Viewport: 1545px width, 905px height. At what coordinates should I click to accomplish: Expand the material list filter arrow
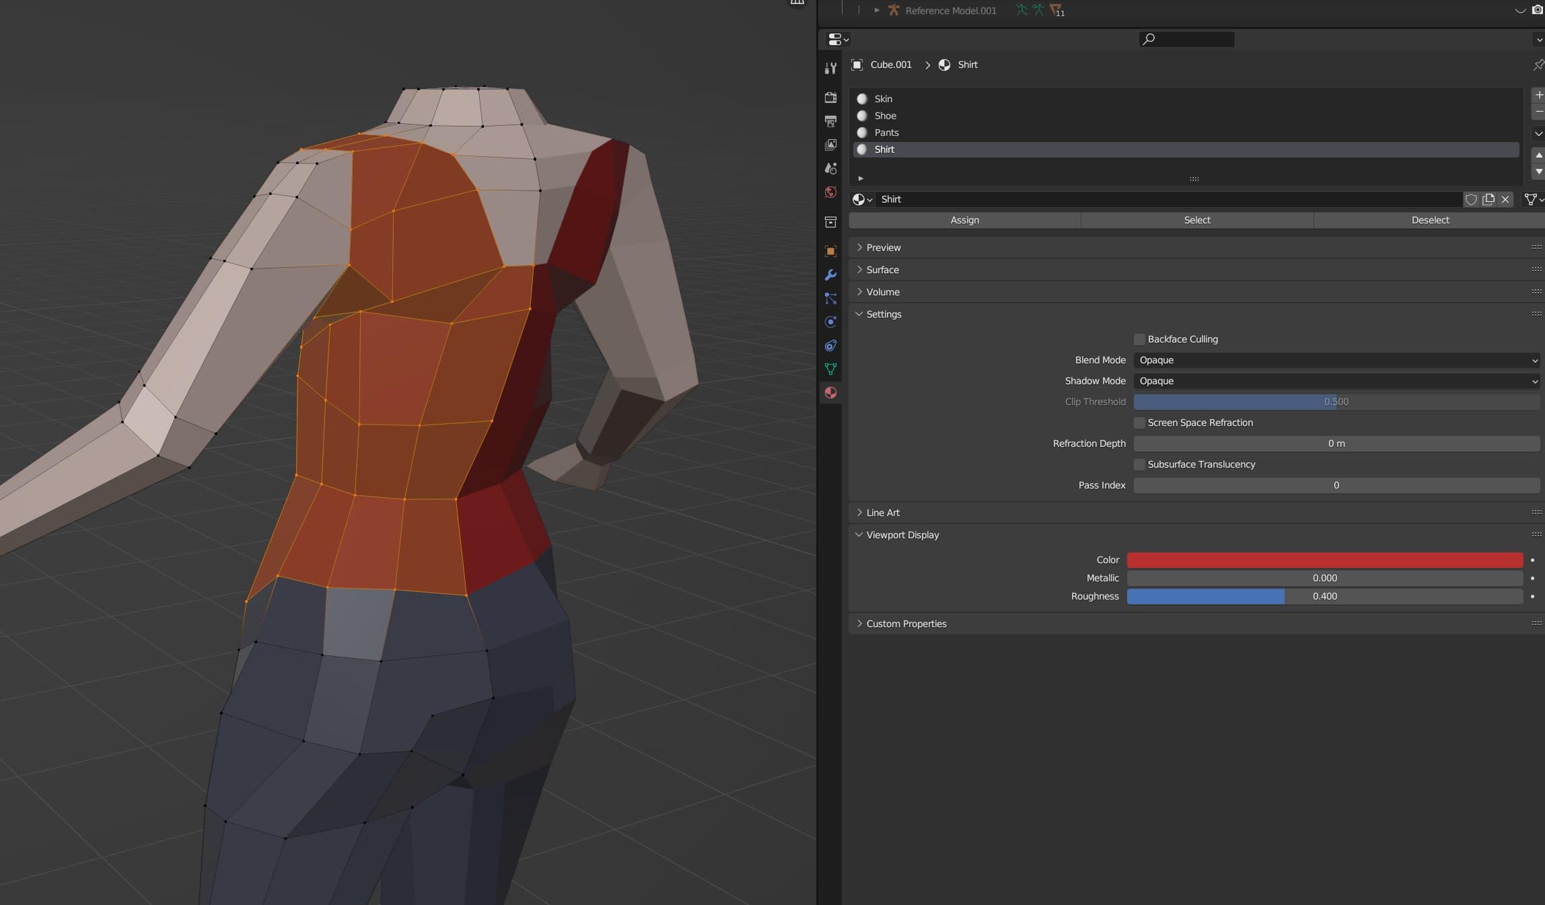(x=861, y=178)
